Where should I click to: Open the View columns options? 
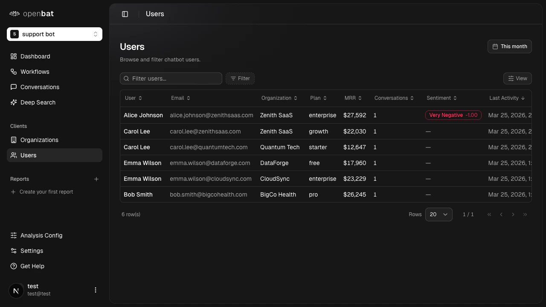point(517,78)
